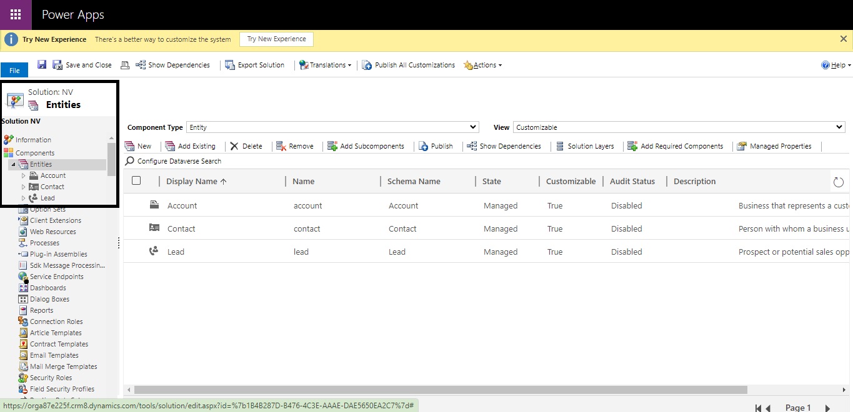Viewport: 853px width, 412px height.
Task: Open Configure Dataverse Search
Action: point(173,160)
